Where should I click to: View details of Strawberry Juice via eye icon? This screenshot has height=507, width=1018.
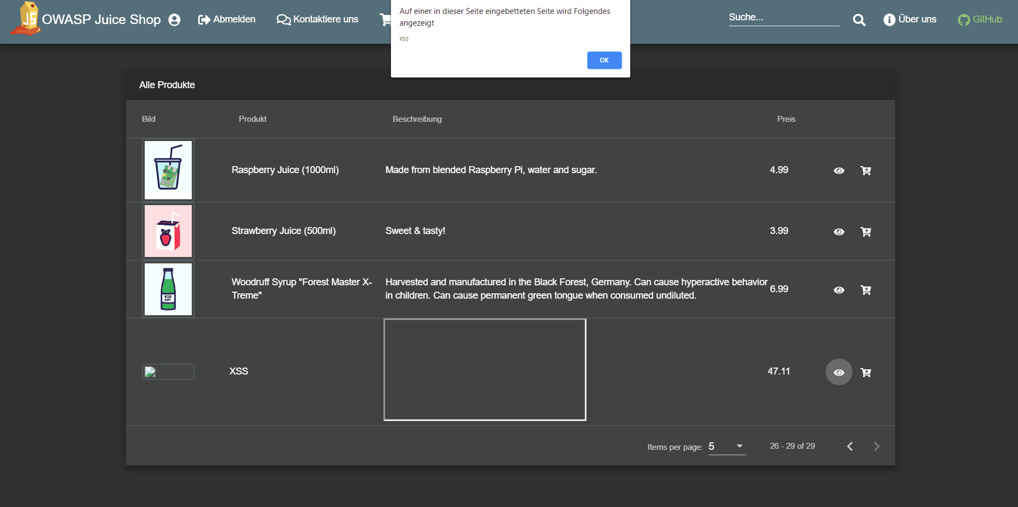839,231
